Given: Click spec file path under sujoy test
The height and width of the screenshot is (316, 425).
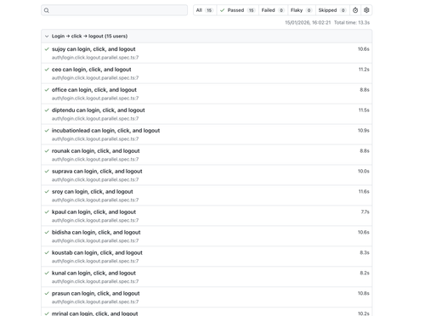Looking at the screenshot, I should click(x=95, y=58).
